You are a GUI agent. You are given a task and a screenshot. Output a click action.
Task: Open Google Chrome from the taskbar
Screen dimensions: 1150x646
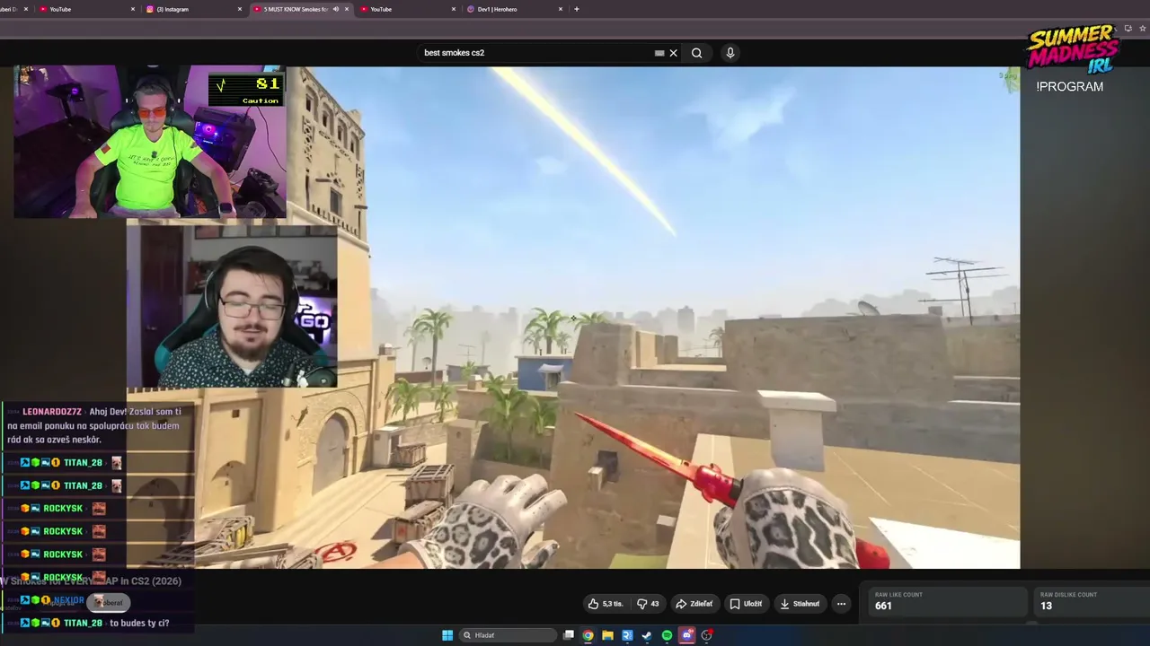[588, 635]
